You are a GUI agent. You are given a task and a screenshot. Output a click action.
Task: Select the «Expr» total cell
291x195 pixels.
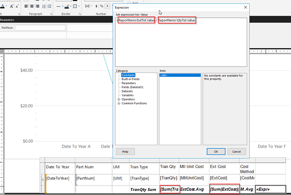[271, 189]
